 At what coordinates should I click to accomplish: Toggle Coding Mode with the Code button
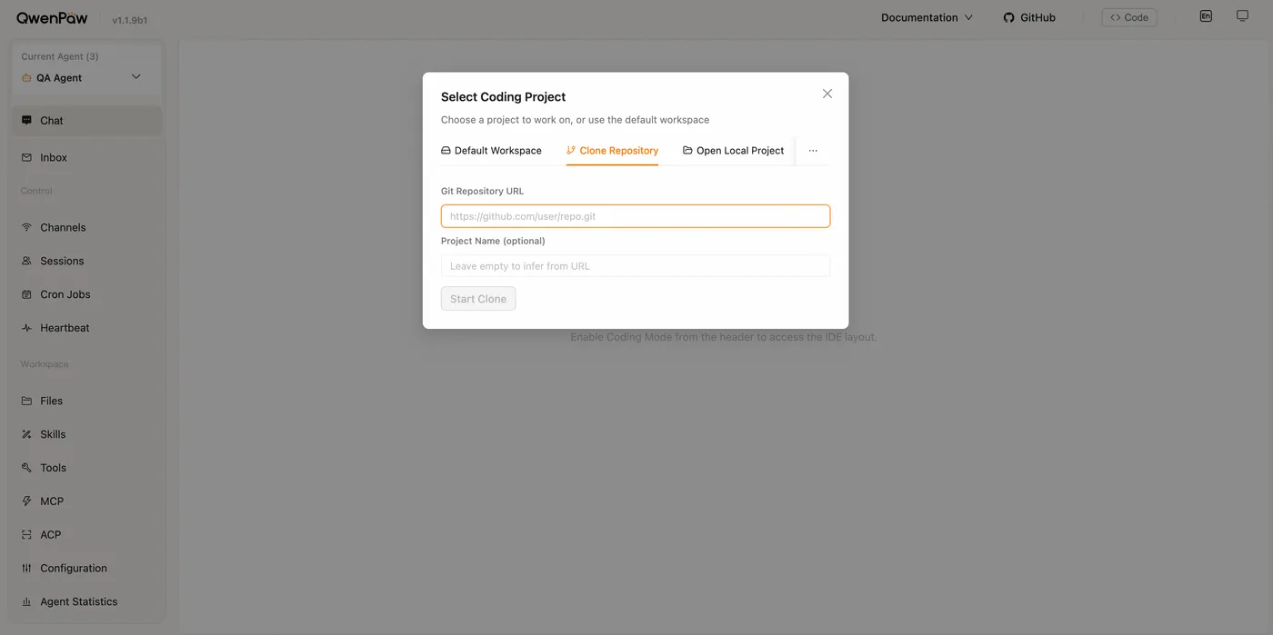pyautogui.click(x=1129, y=17)
